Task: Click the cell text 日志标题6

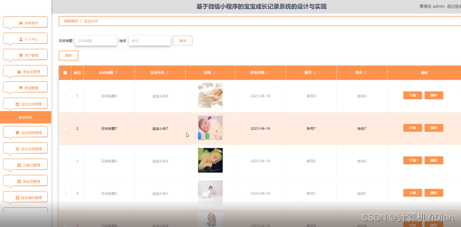Action: (x=109, y=161)
